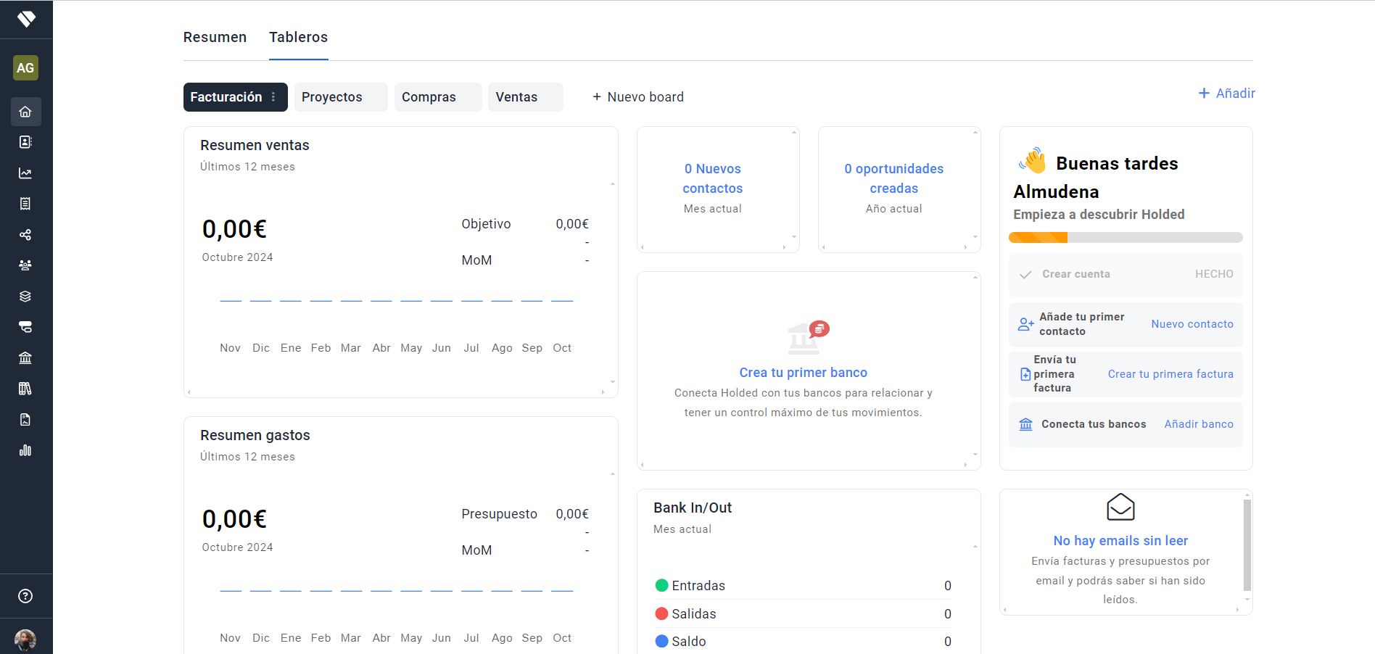Open the Team section icon
Screen dimensions: 1375x654
pos(25,265)
